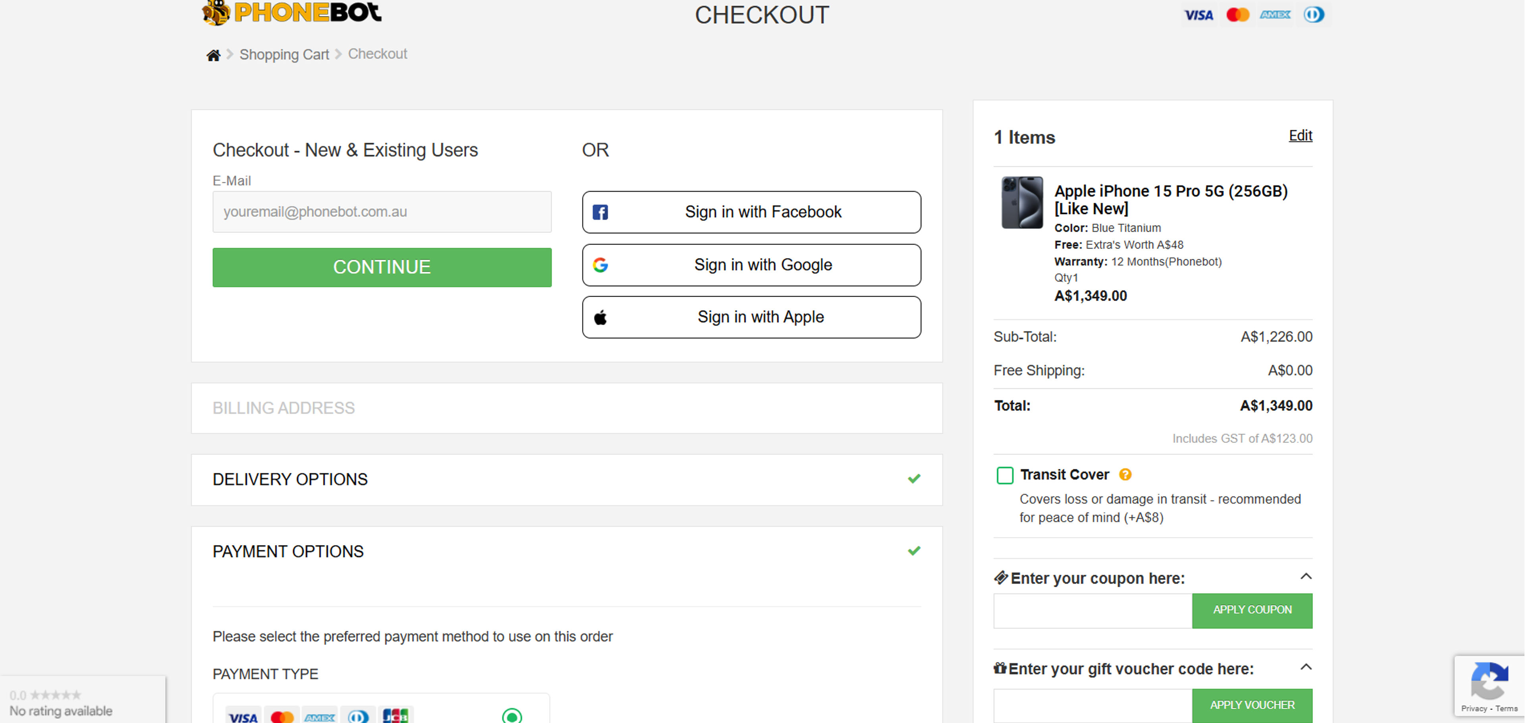Screen dimensions: 1525x723
Task: Open Apple iPhone 15 Pro product title
Action: tap(1170, 199)
